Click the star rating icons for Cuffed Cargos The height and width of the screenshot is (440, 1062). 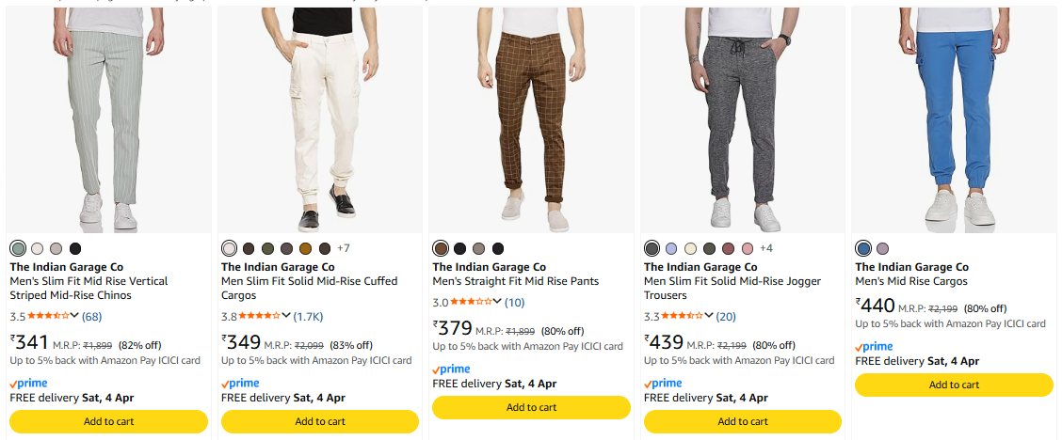coord(259,316)
